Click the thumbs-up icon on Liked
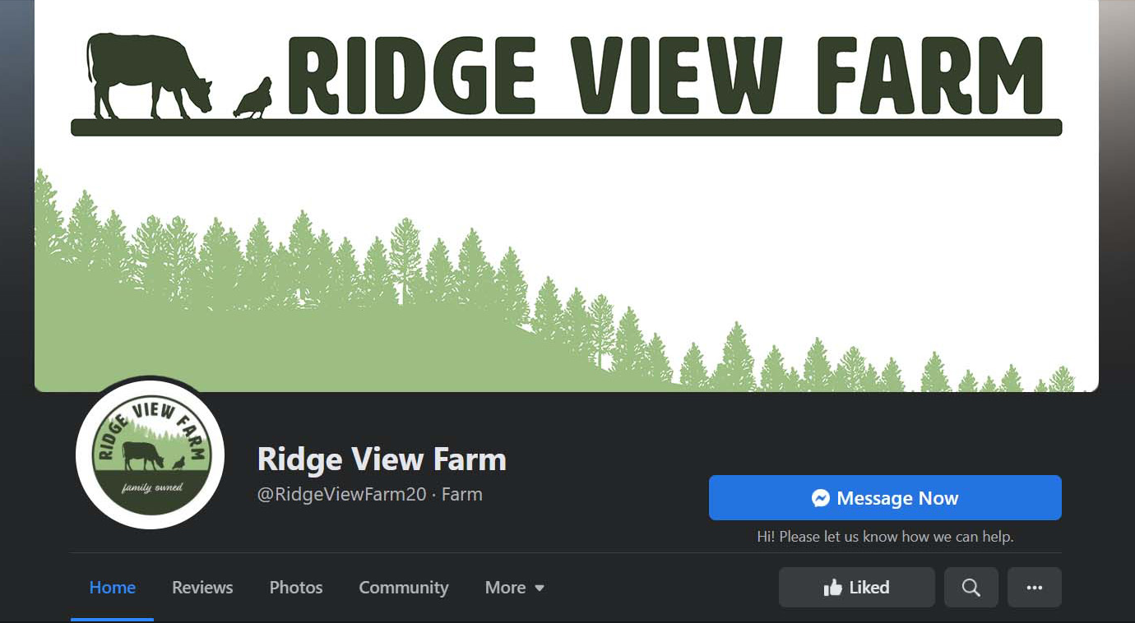Viewport: 1135px width, 623px height. [x=833, y=588]
